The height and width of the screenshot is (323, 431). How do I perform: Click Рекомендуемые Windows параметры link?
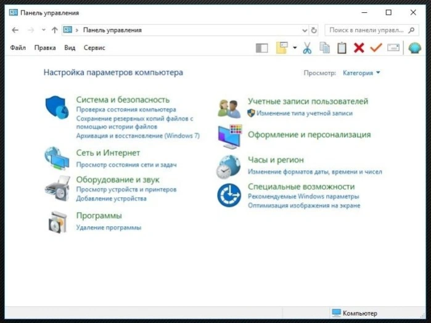point(303,197)
